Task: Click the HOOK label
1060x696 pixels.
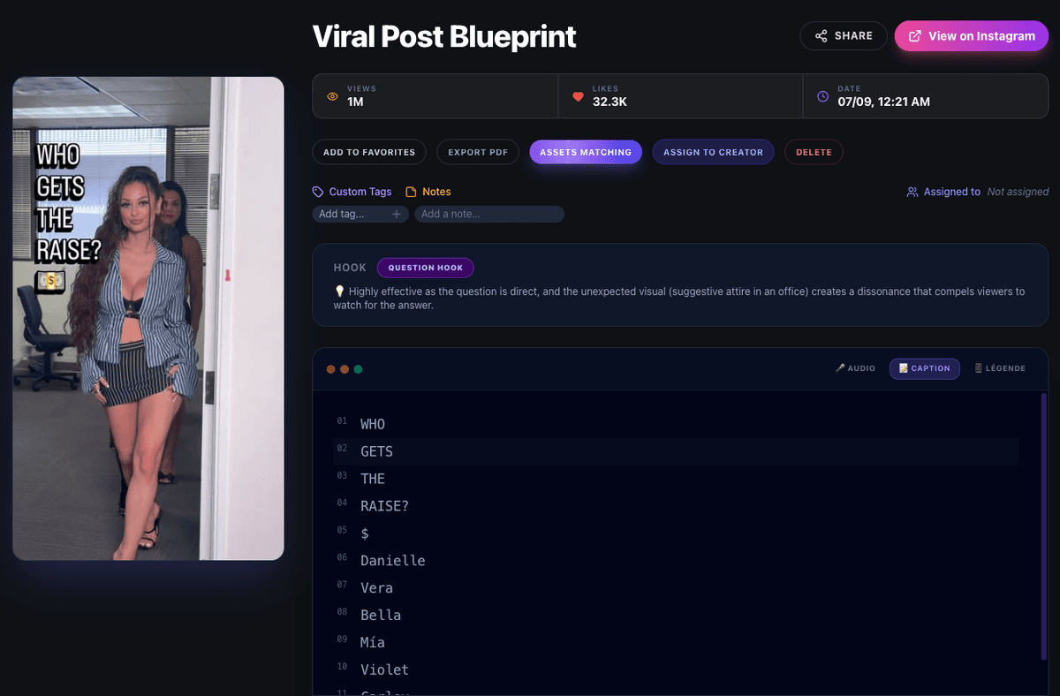Action: pyautogui.click(x=350, y=268)
